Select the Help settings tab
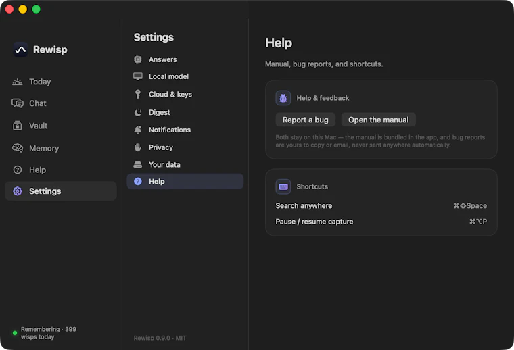This screenshot has height=350, width=514. (x=185, y=181)
